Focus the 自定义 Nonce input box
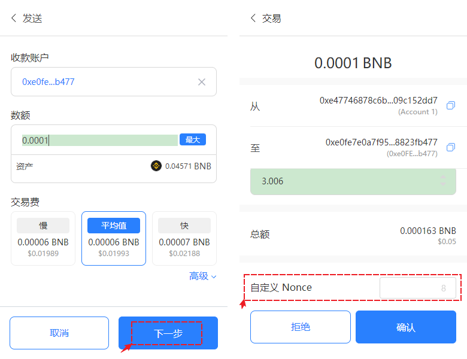This screenshot has width=467, height=359. [x=417, y=288]
